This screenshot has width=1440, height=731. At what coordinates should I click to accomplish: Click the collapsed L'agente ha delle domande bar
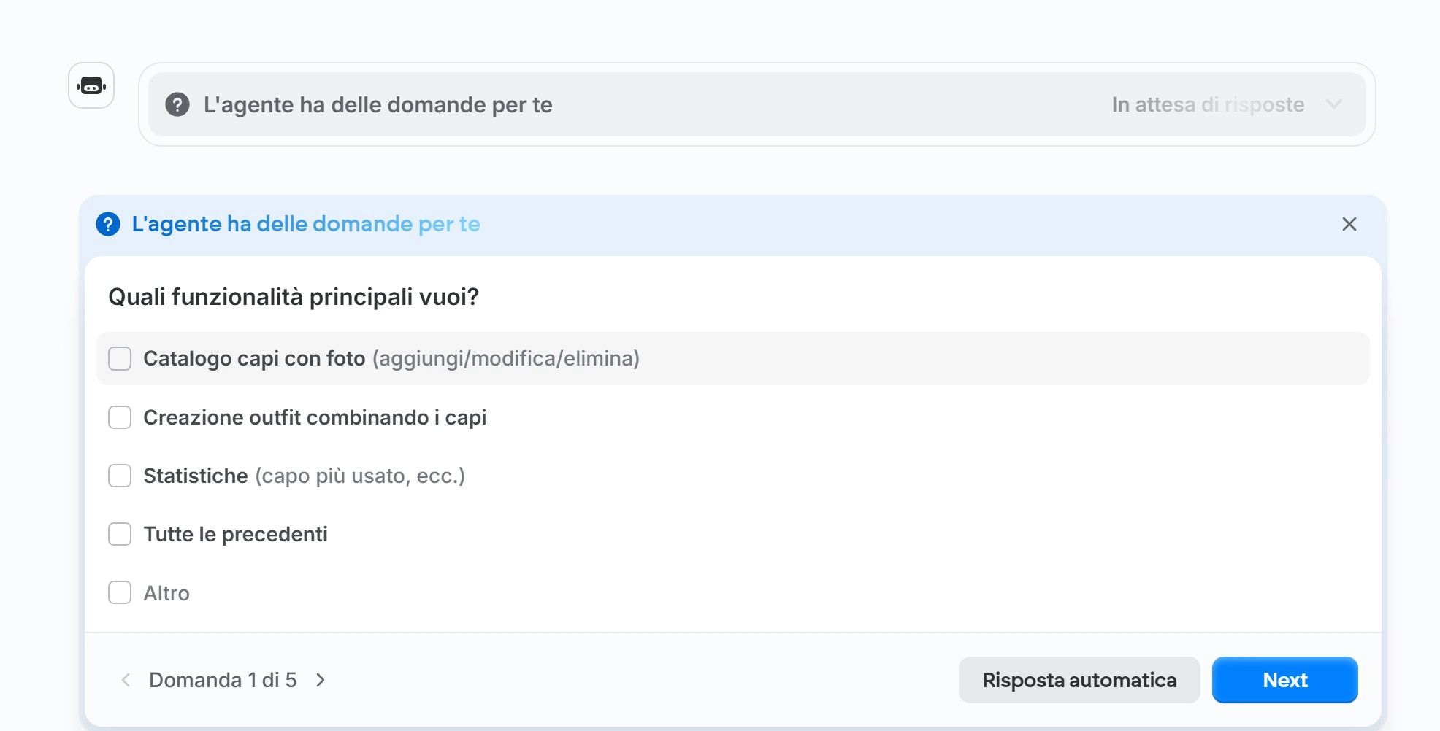point(757,104)
